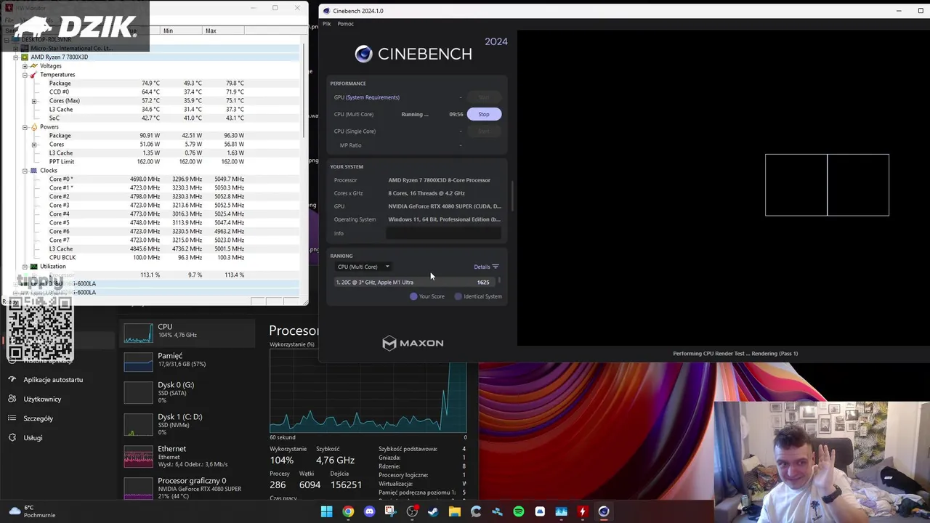Open Aplikacje autostartu in Task Manager
Image resolution: width=930 pixels, height=523 pixels.
click(x=53, y=379)
